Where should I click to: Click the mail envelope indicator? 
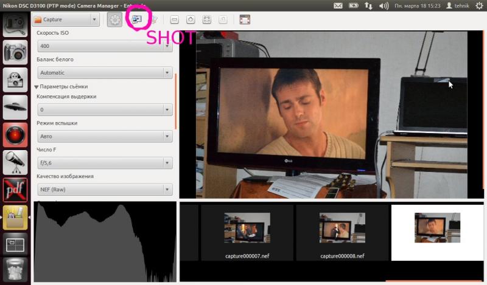(x=338, y=5)
